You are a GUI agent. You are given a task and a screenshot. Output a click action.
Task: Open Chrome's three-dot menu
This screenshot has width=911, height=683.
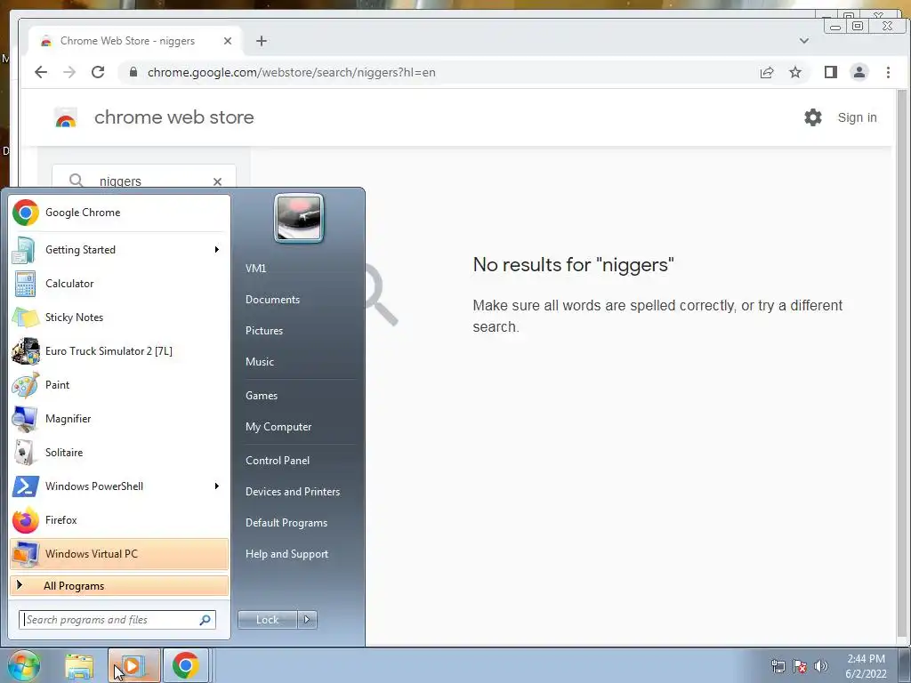[x=888, y=72]
